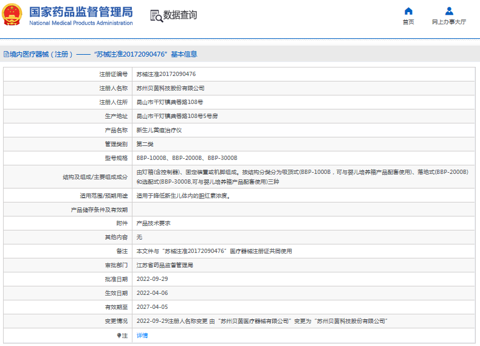Click 国家药品监督管理局 site title
This screenshot has height=346, width=480.
click(81, 12)
